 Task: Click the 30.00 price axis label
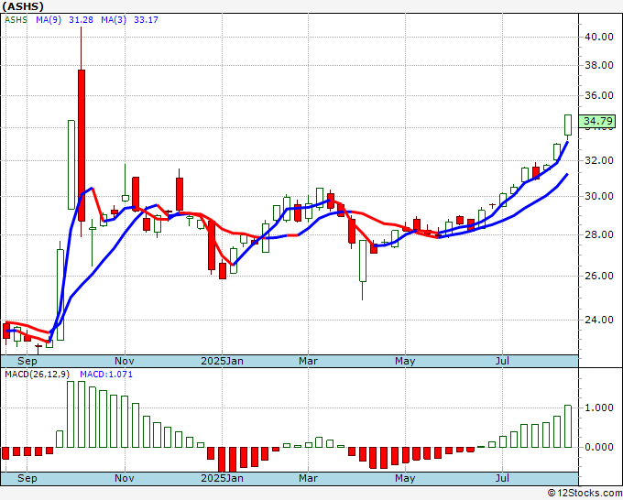coord(599,196)
